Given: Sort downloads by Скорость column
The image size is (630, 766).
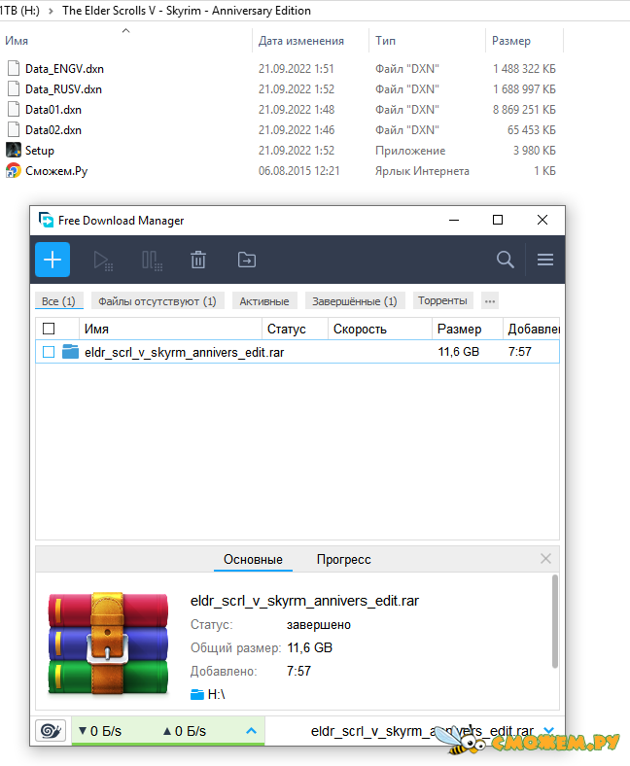Looking at the screenshot, I should 380,329.
